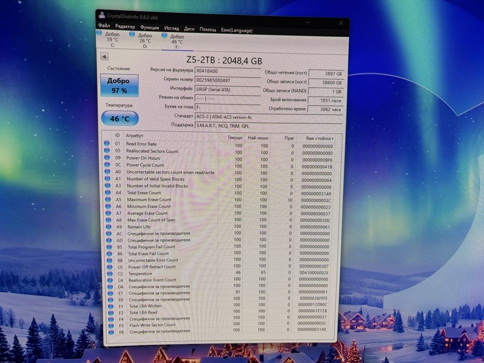This screenshot has width=484, height=363.
Task: Click the status icon for Power-Off Retract Count
Action: [109, 267]
